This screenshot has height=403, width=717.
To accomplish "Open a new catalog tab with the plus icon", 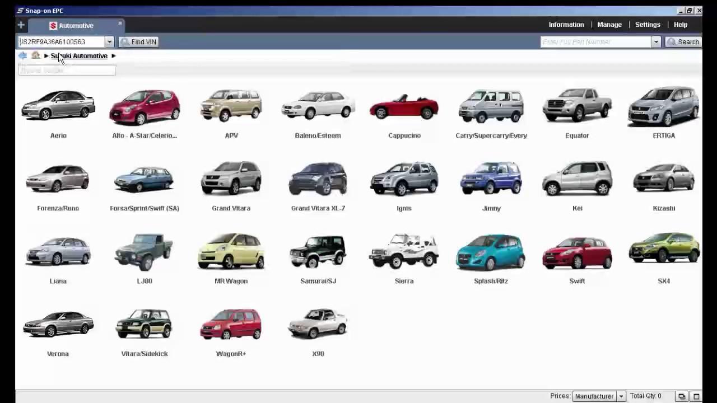I will tap(21, 25).
